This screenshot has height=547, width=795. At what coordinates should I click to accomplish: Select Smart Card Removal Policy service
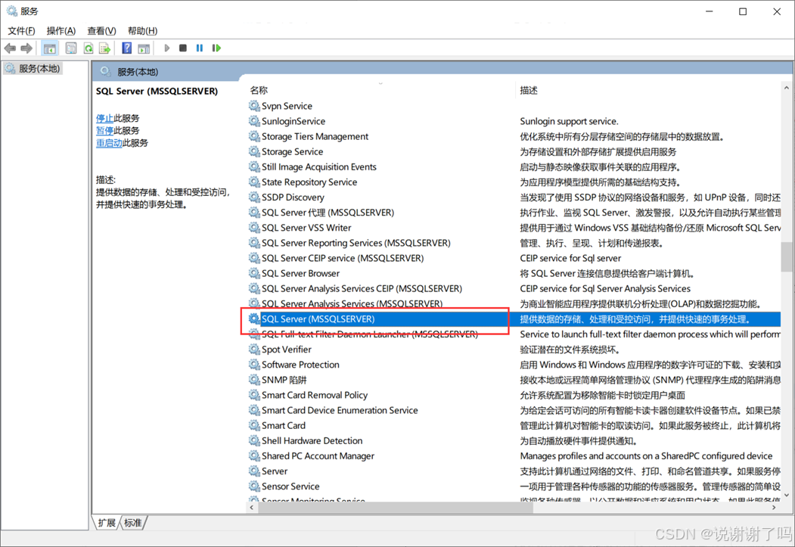[x=315, y=395]
